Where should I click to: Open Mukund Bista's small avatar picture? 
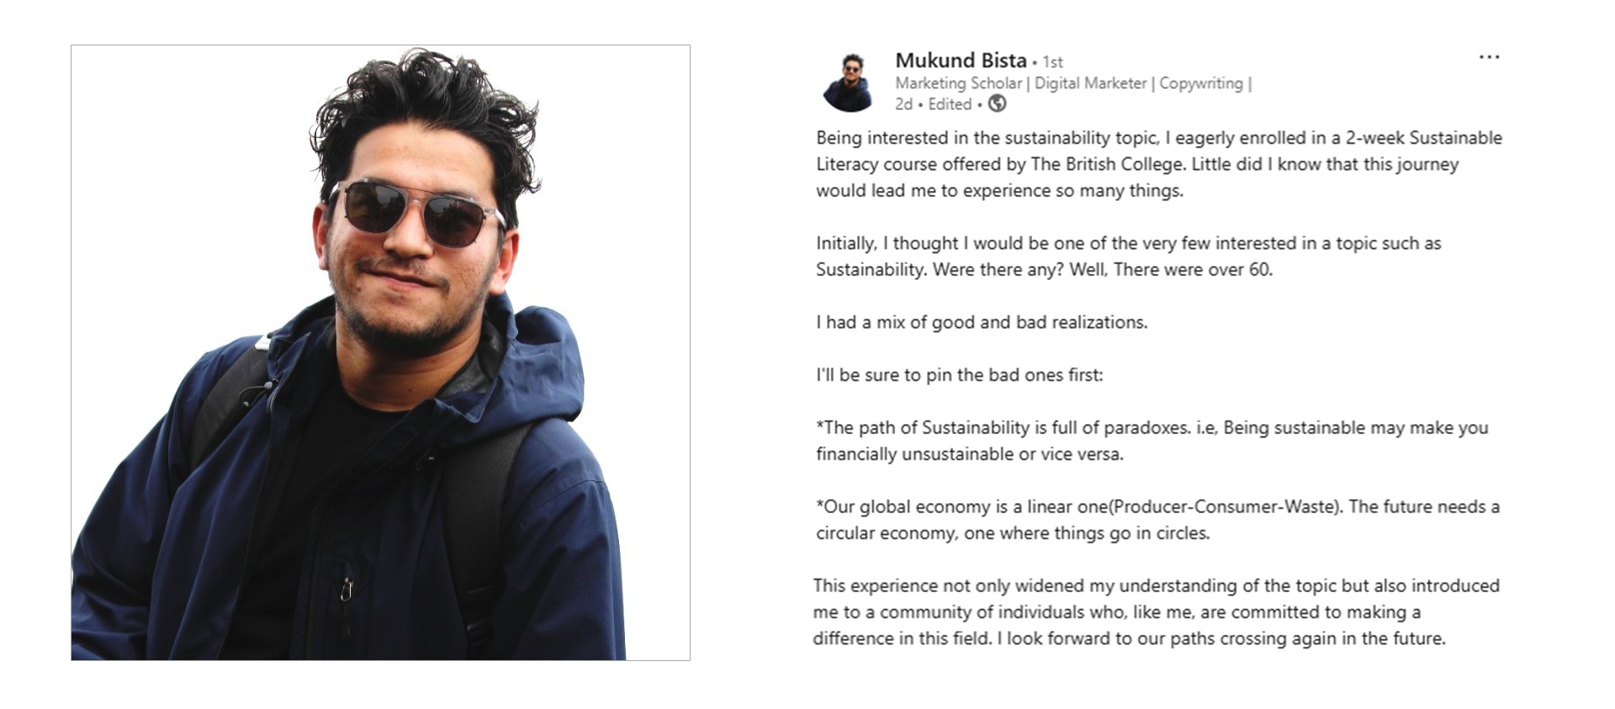(849, 82)
